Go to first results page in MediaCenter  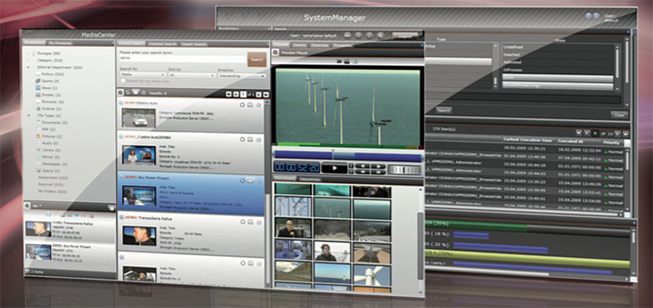point(228,95)
